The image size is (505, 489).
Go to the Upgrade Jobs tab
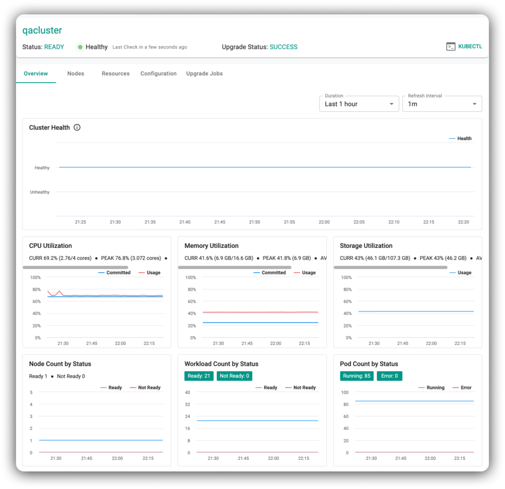pos(204,73)
